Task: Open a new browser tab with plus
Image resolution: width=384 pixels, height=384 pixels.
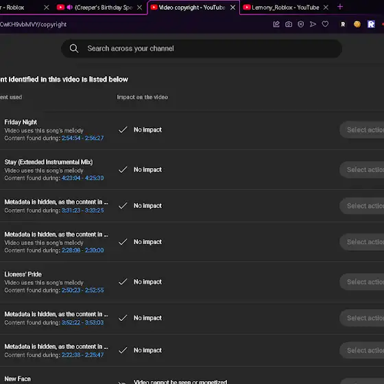Action: 340,7
